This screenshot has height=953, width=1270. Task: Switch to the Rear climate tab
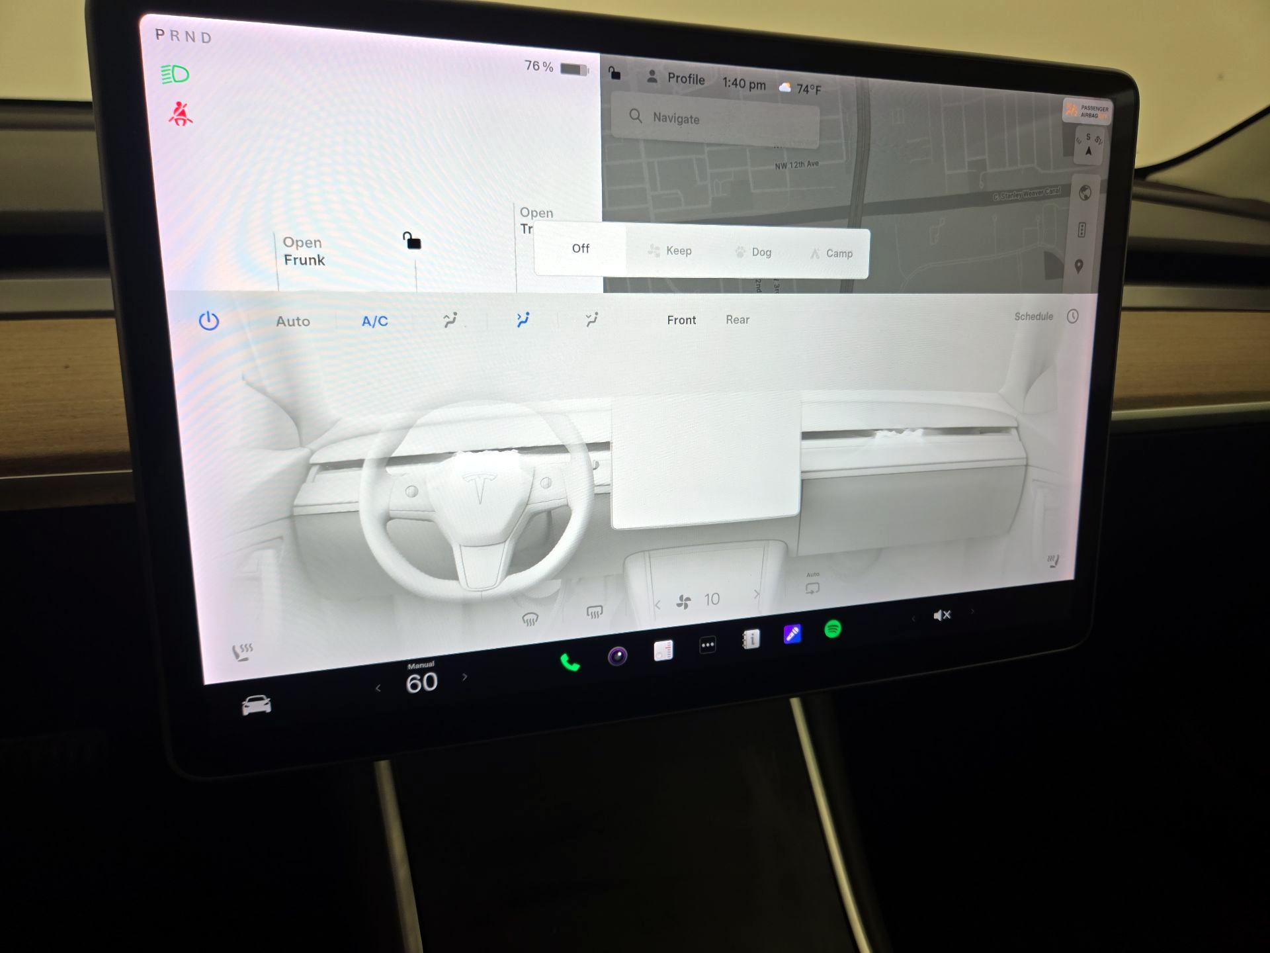[x=737, y=320]
